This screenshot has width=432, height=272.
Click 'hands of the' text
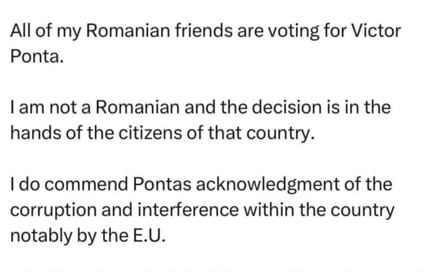click(62, 133)
